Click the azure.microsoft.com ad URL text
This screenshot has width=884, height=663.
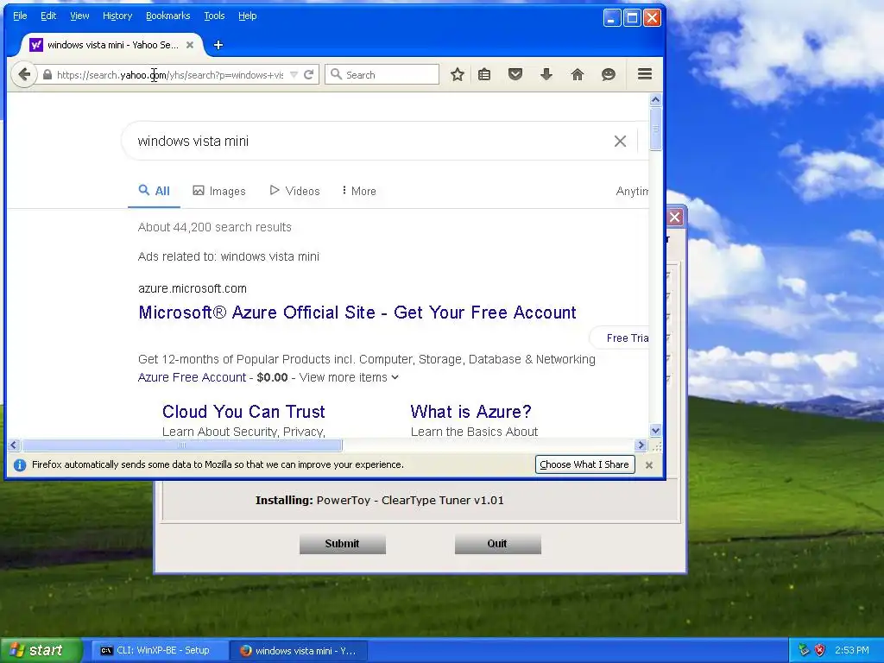(x=193, y=288)
